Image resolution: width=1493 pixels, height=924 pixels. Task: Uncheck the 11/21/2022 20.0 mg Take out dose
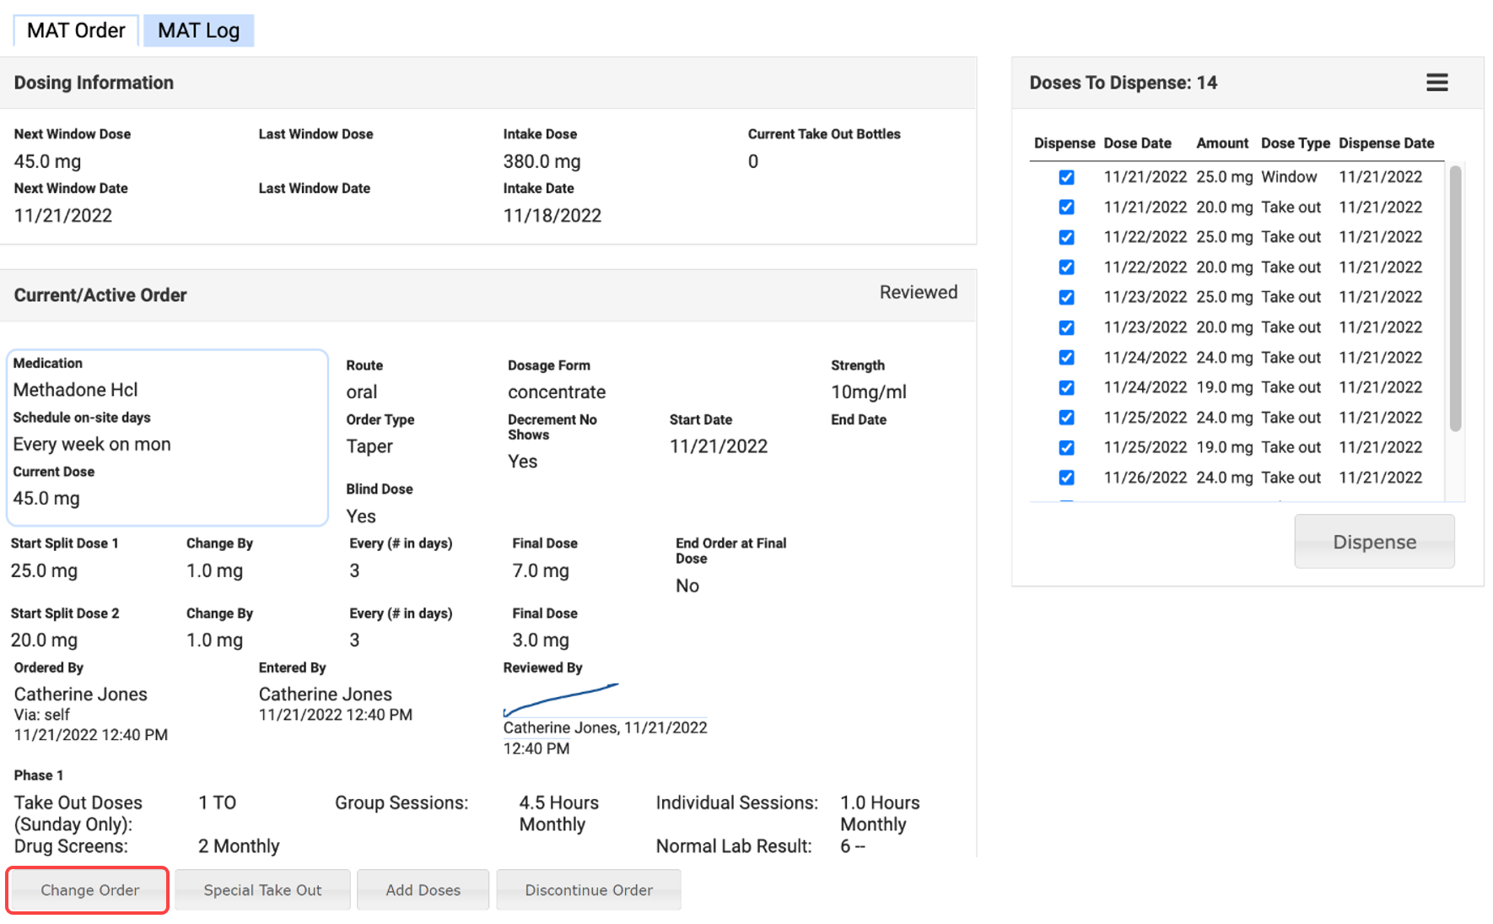(1066, 208)
